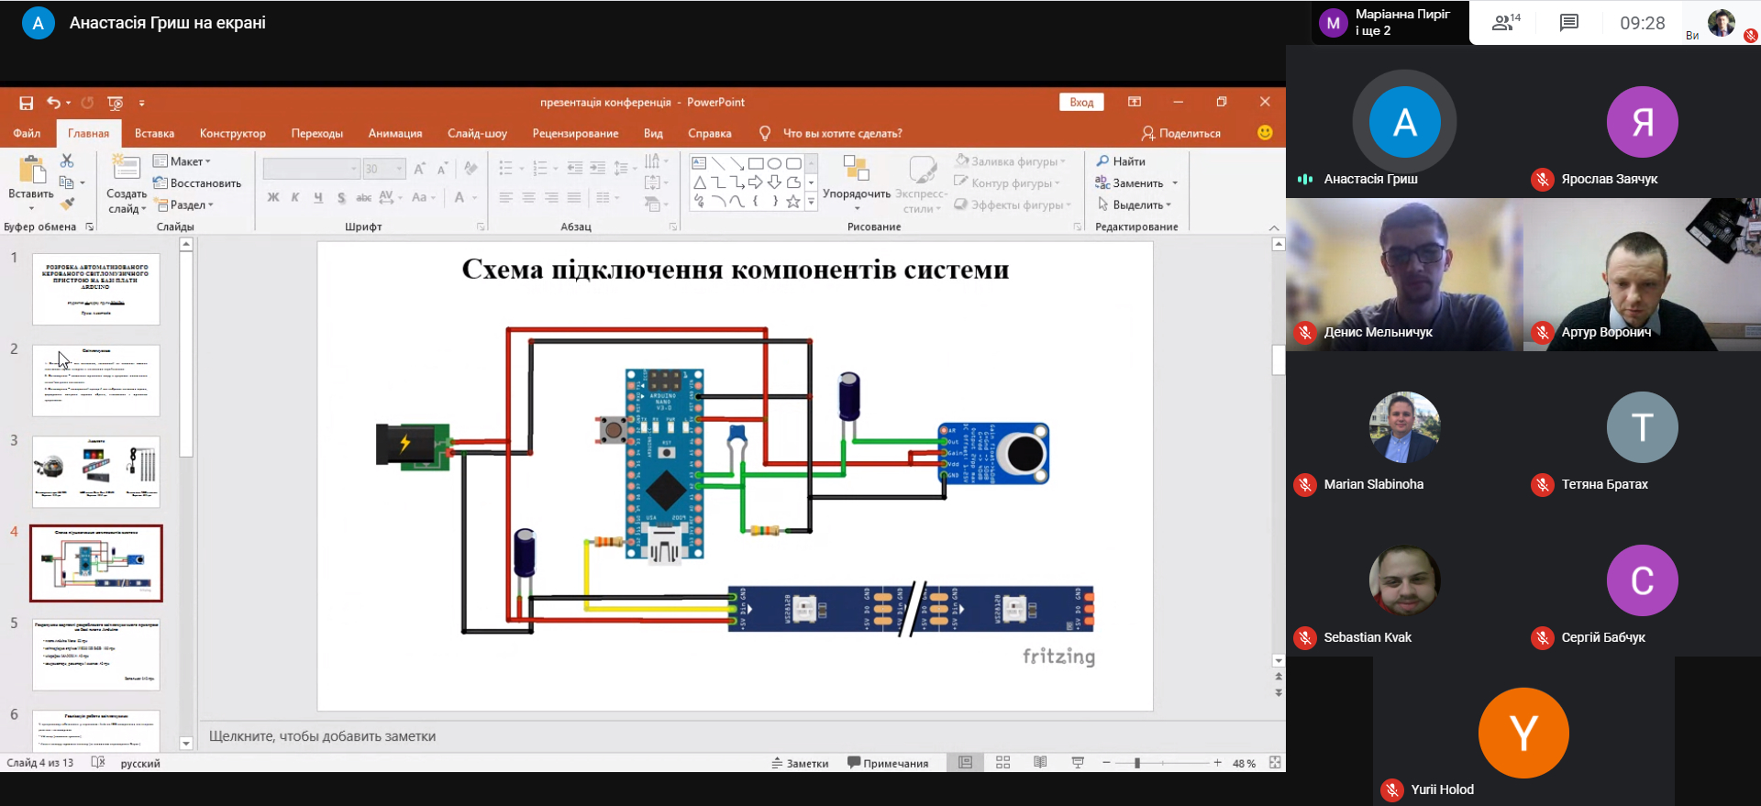
Task: Switch to the Анимация ribbon tab
Action: coord(394,134)
